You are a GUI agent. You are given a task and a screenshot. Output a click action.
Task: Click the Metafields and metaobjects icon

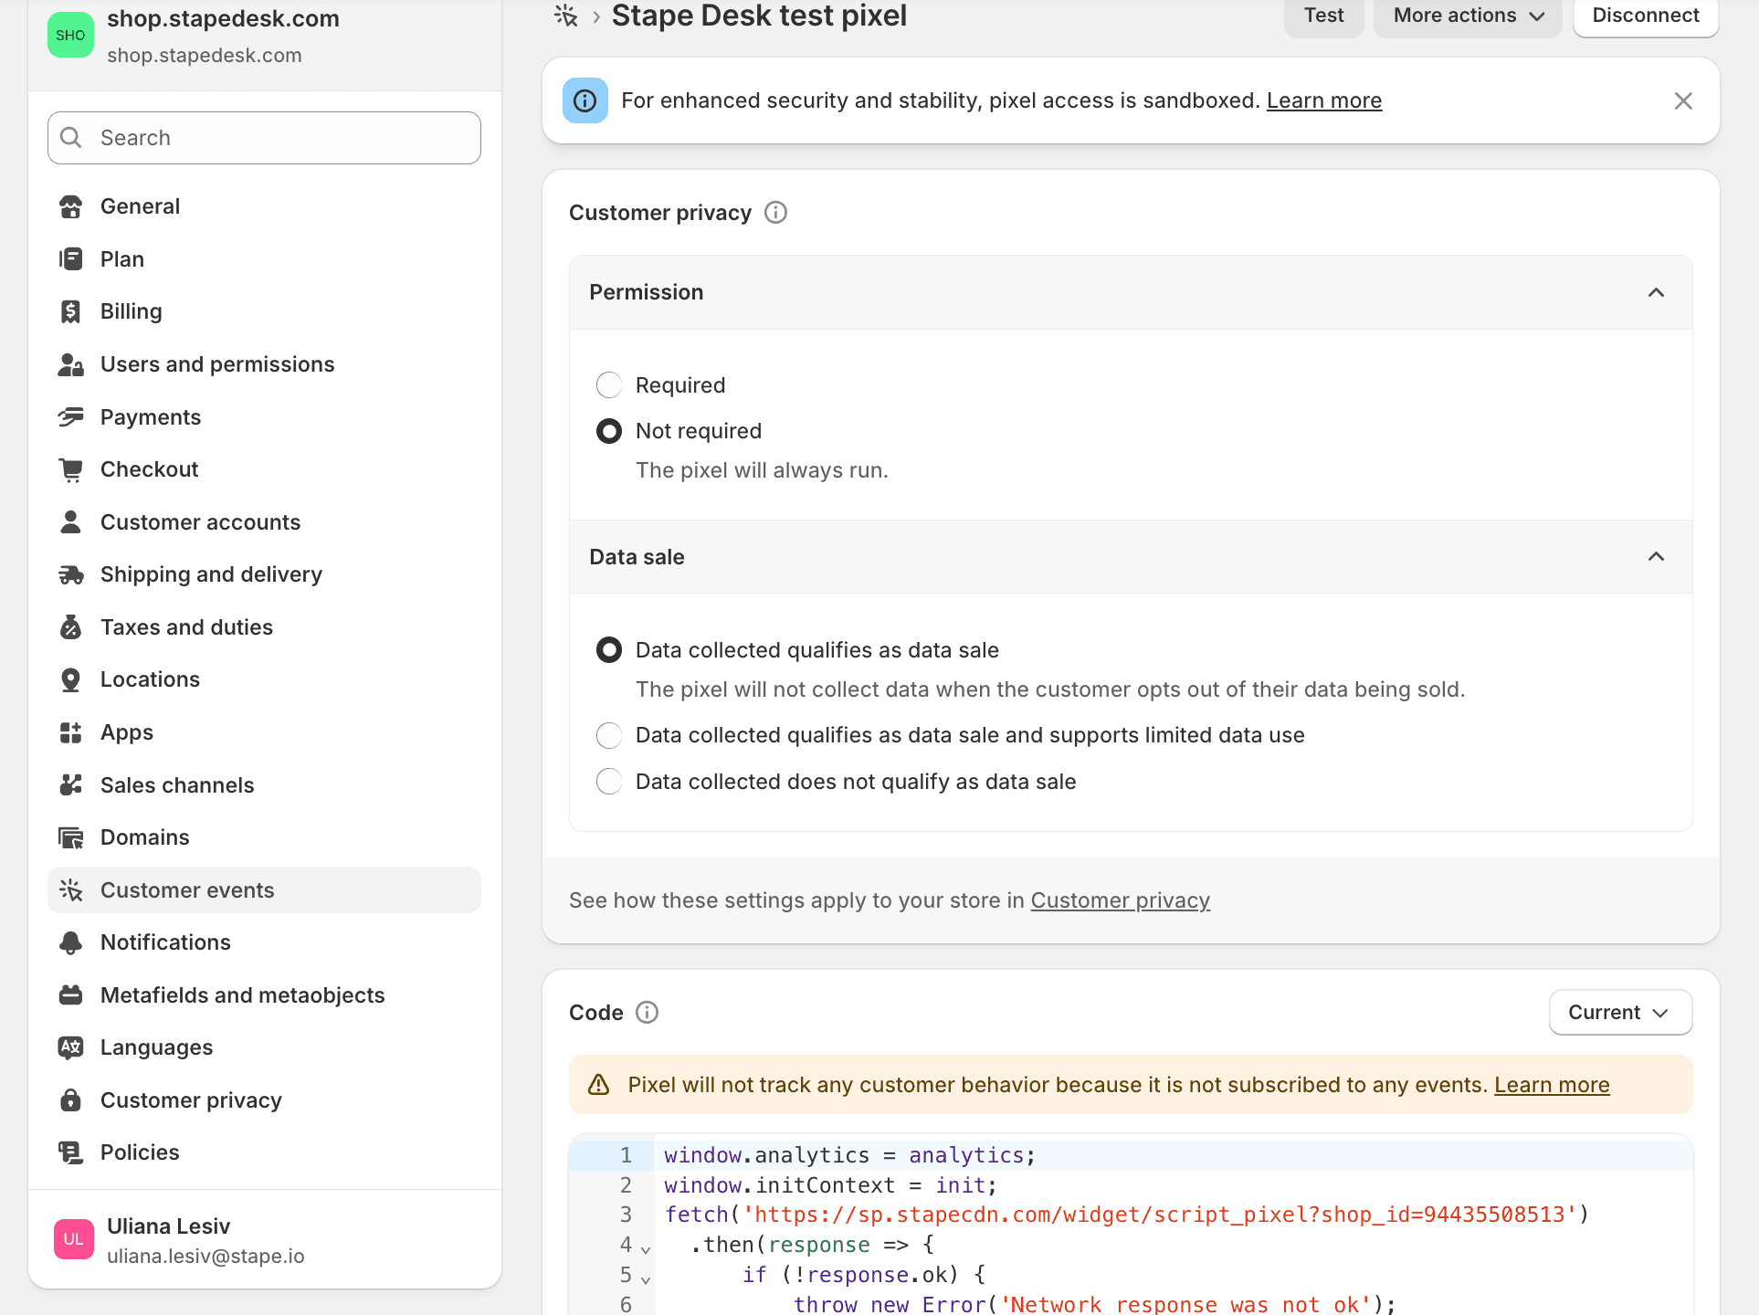tap(70, 995)
